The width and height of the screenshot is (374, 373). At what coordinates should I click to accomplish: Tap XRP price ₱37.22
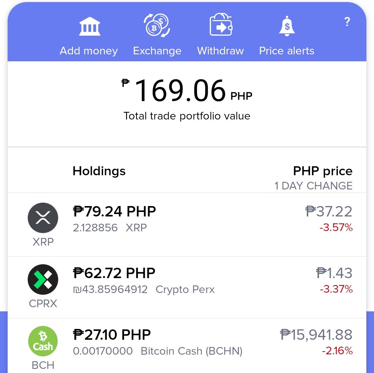(329, 211)
